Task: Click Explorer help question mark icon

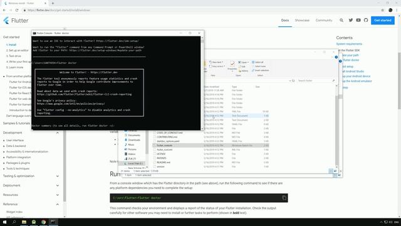Action: (x=336, y=57)
